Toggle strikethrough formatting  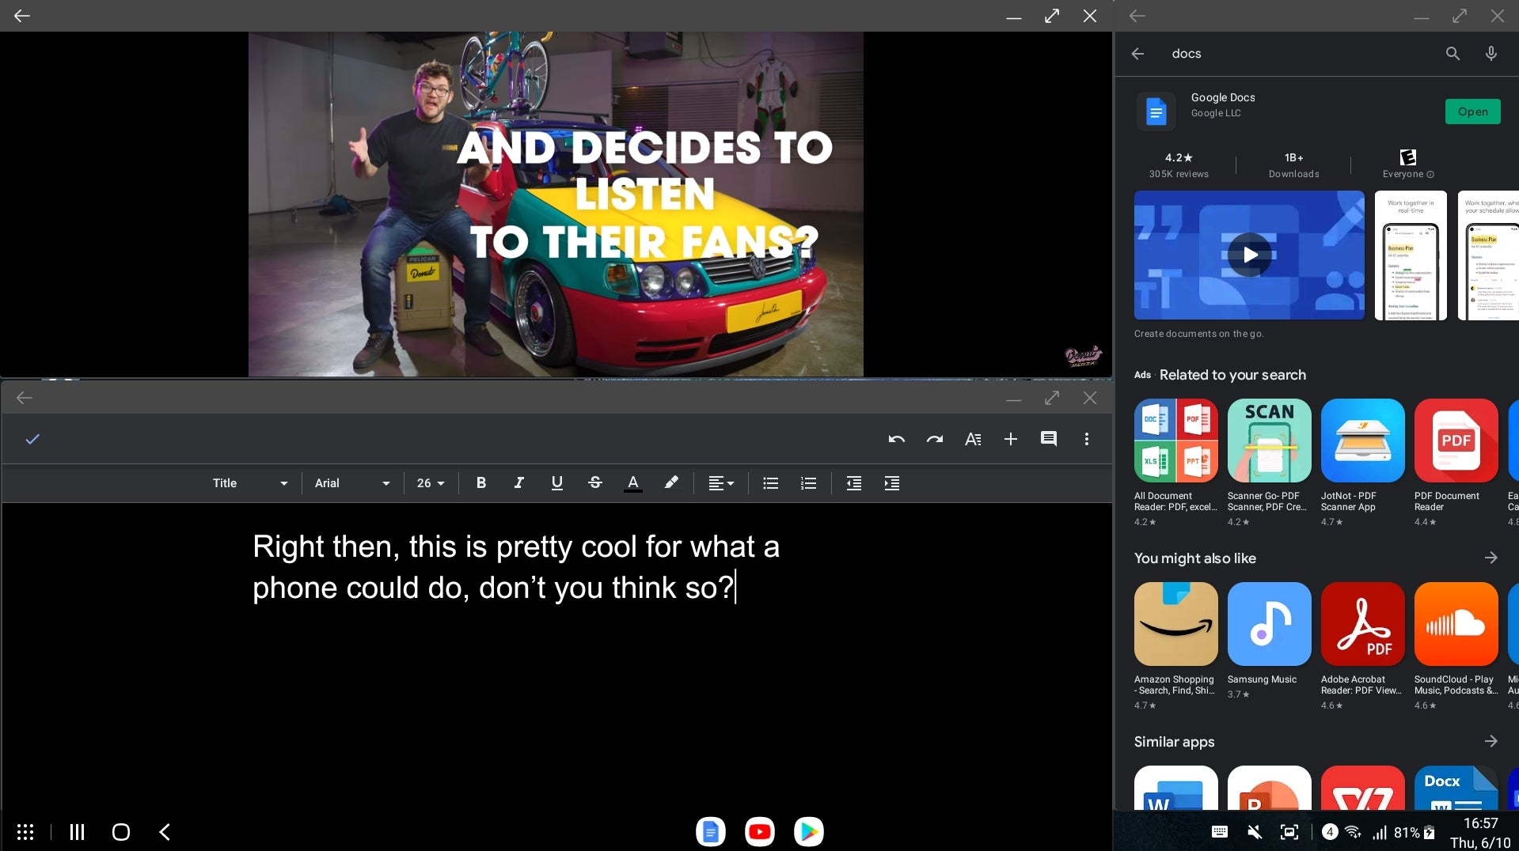595,483
